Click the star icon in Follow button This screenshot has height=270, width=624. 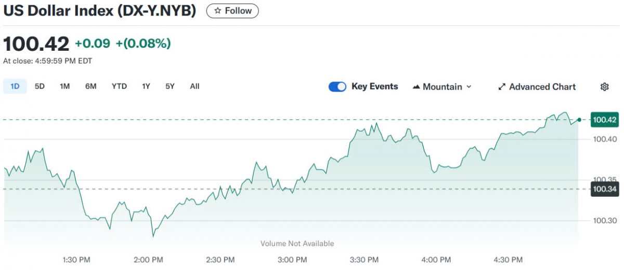(218, 11)
